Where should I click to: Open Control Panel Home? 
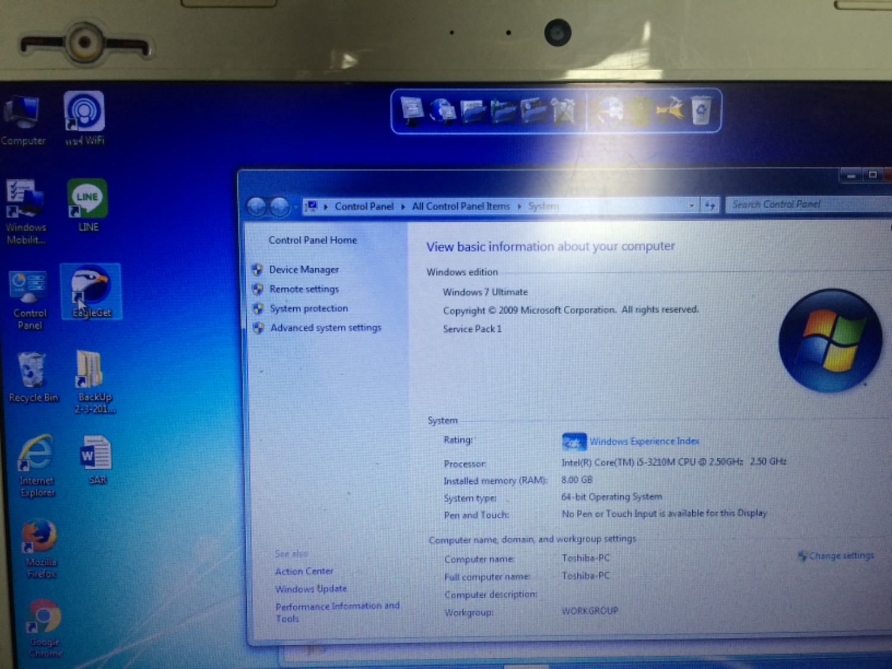point(313,240)
